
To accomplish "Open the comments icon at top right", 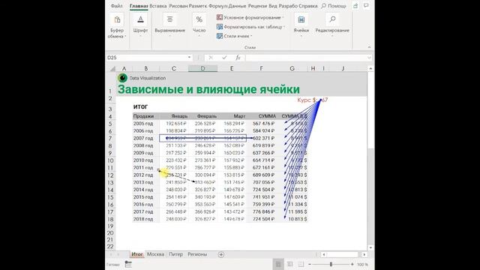I will click(366, 6).
